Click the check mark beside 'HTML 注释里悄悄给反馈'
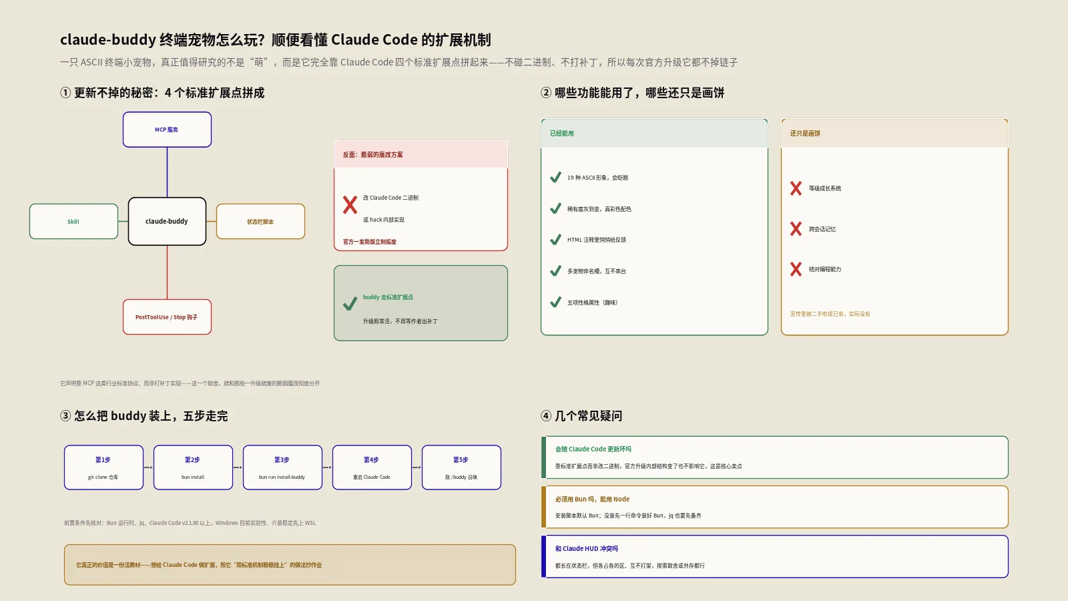This screenshot has width=1068, height=601. point(555,240)
